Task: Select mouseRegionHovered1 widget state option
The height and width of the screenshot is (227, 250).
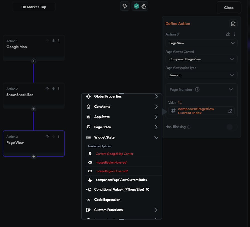Action: [x=111, y=162]
